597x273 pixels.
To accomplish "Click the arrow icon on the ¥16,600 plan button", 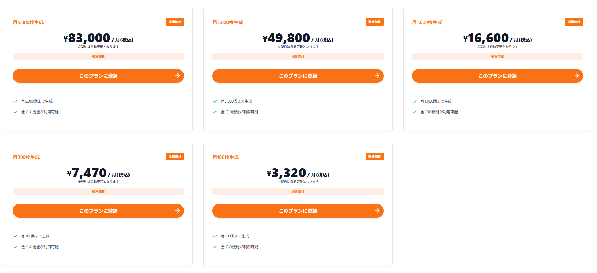I will click(x=576, y=76).
